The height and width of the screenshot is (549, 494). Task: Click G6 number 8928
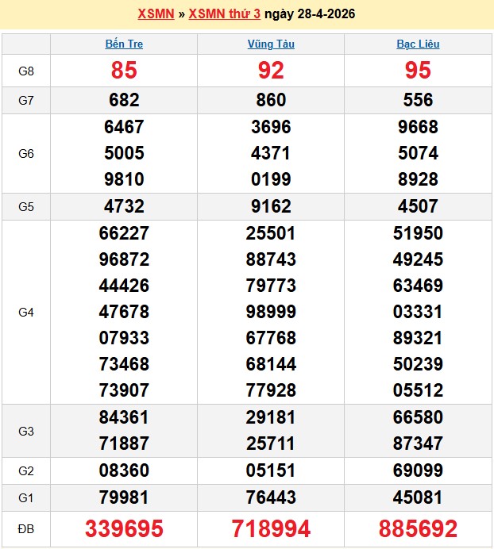click(418, 179)
